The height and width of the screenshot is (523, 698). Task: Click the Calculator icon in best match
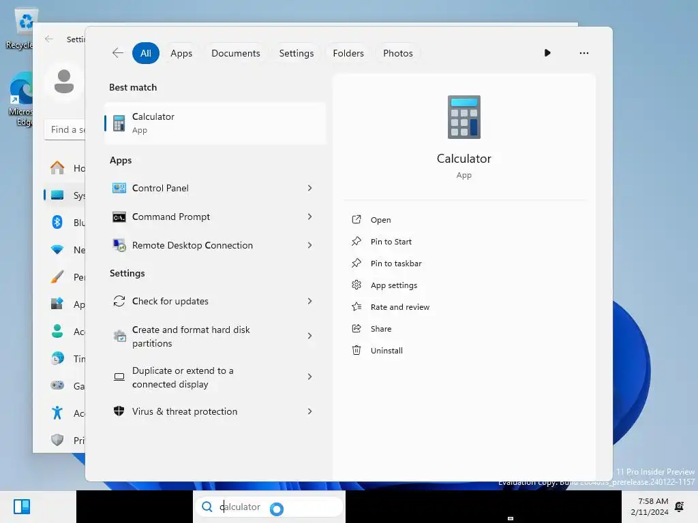(119, 123)
